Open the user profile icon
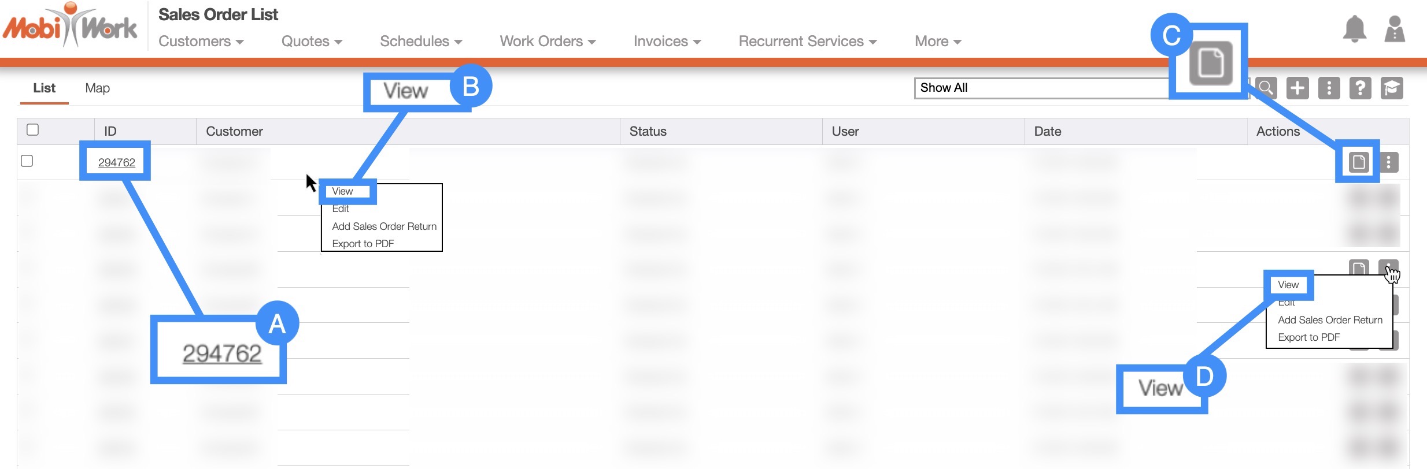1427x469 pixels. point(1395,29)
